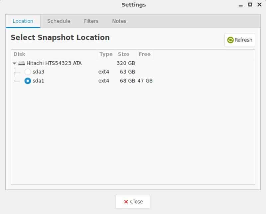266x214 pixels.
Task: Click the green Refresh arrows icon
Action: click(x=230, y=40)
